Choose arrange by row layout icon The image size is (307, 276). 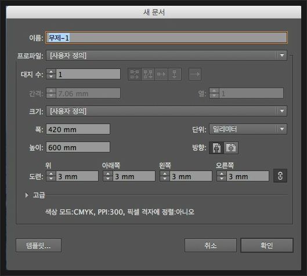click(161, 74)
